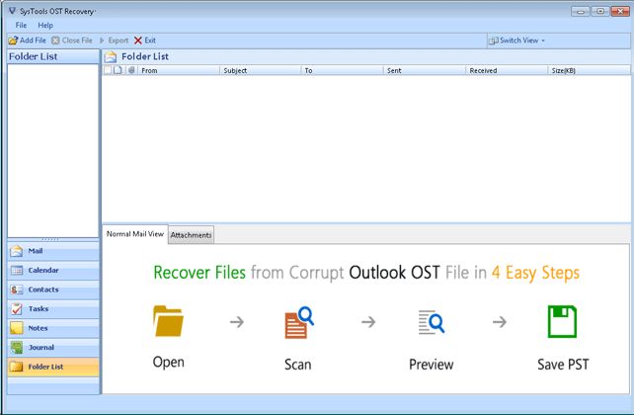Image resolution: width=634 pixels, height=415 pixels.
Task: Open the Tasks navigation button
Action: pyautogui.click(x=53, y=309)
